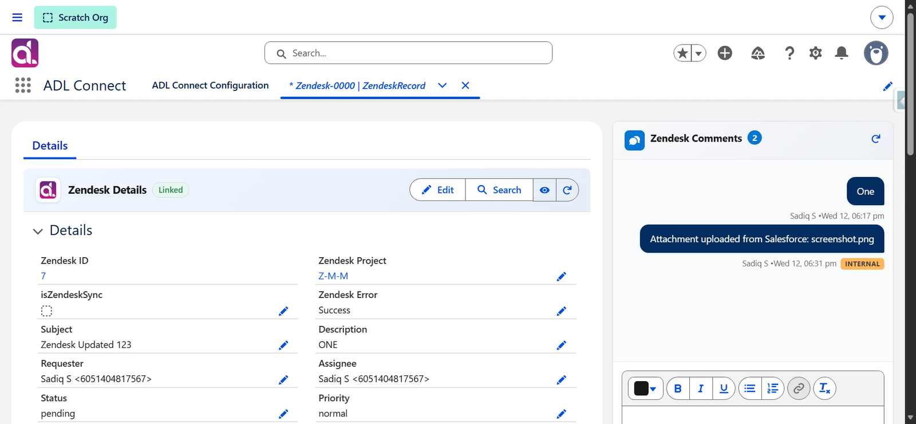Edit the Zendesk Project field pencil

[561, 277]
